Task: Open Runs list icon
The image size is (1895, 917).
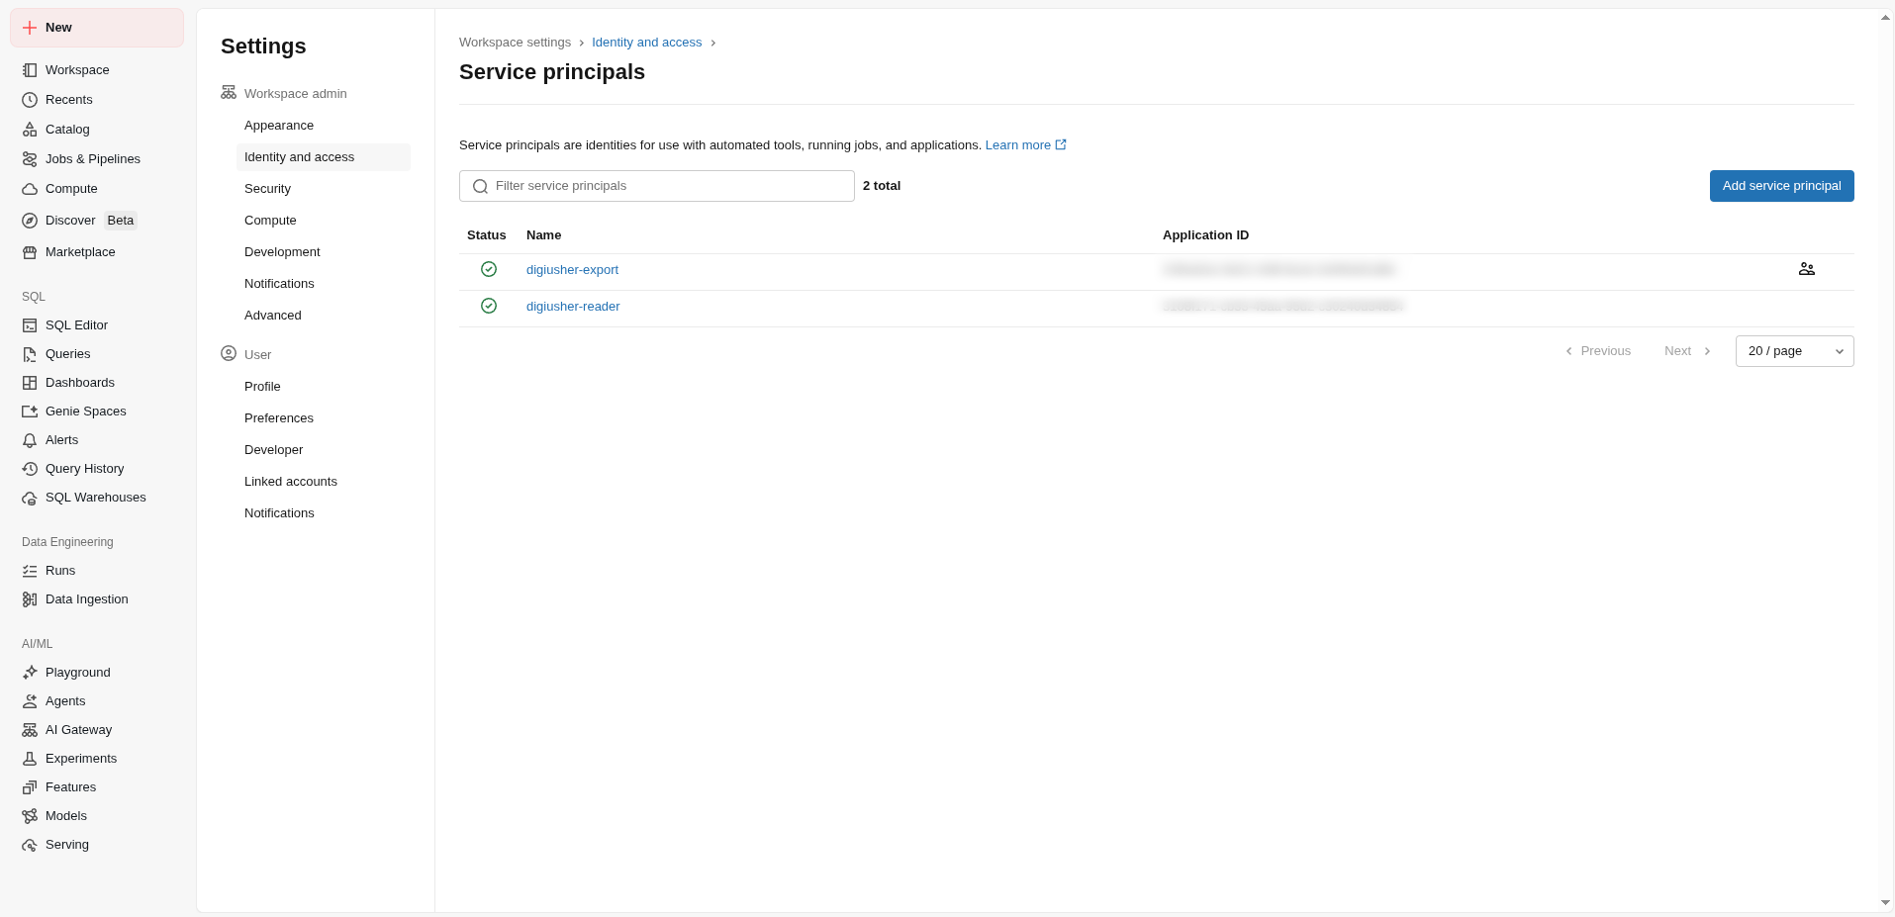Action: click(30, 571)
